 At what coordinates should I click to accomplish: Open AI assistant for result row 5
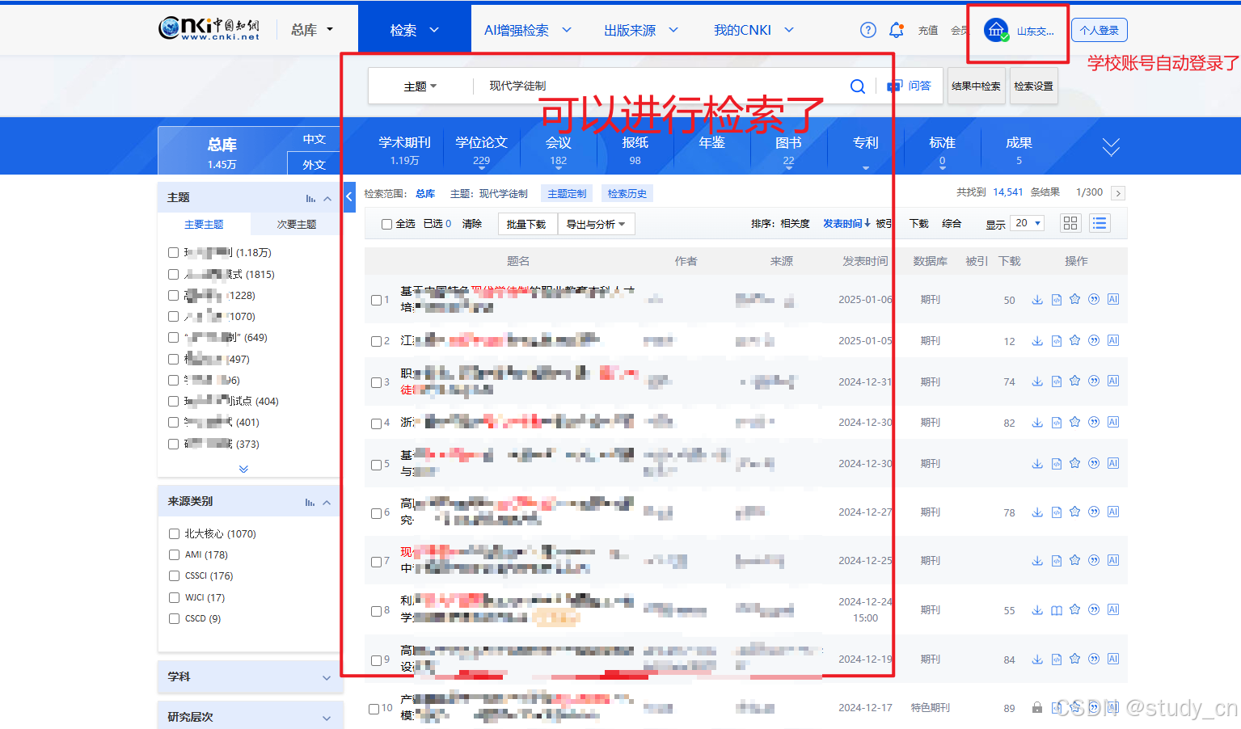(1113, 463)
